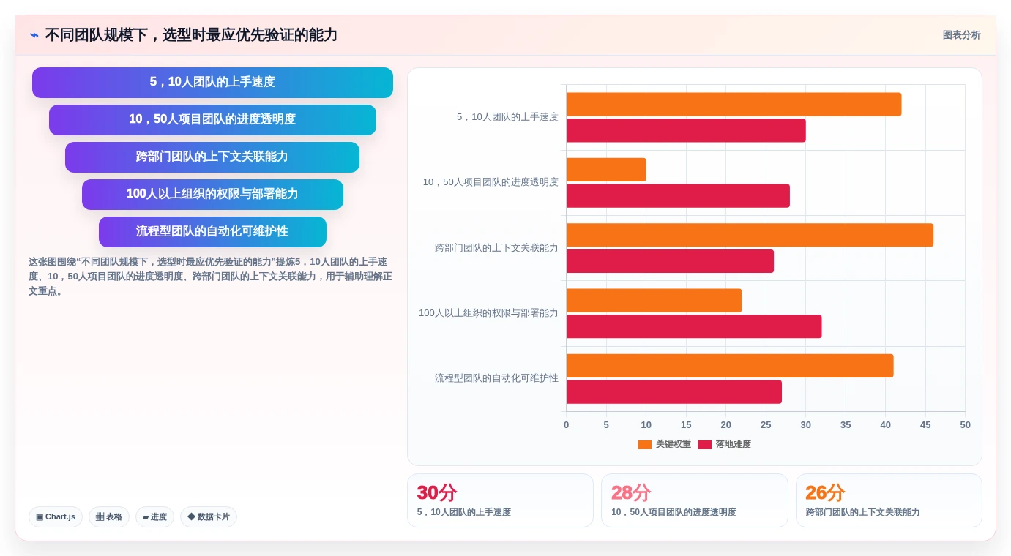Open the 26分 data card
1011x556 pixels.
click(889, 500)
